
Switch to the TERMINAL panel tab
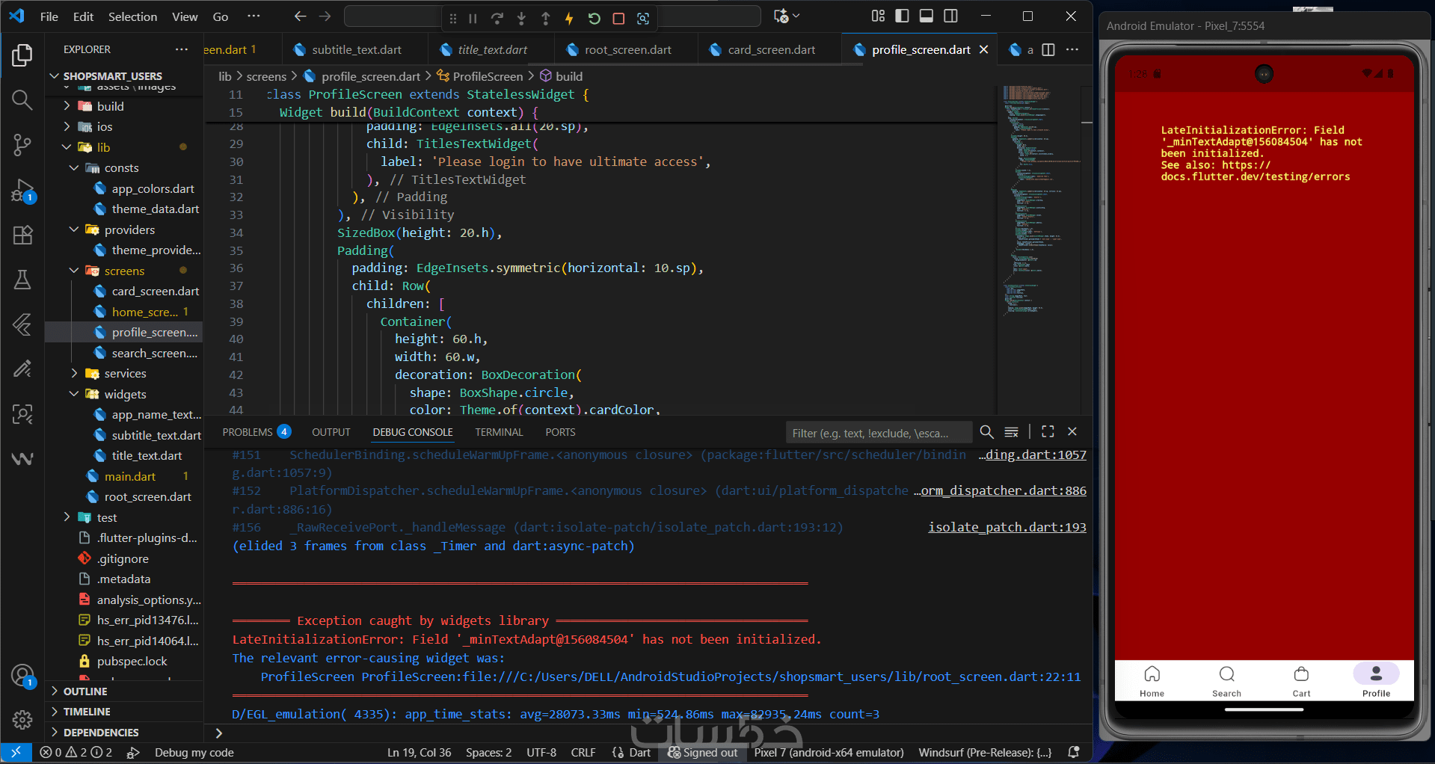click(x=499, y=432)
